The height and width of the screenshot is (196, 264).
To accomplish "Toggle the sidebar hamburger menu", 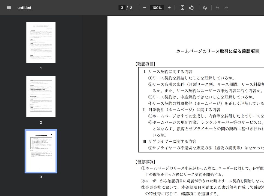I will pos(8,8).
